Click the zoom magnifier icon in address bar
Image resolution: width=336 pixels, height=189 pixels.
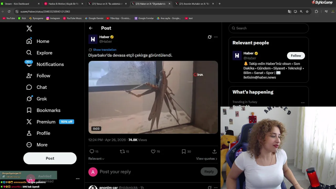(301, 12)
